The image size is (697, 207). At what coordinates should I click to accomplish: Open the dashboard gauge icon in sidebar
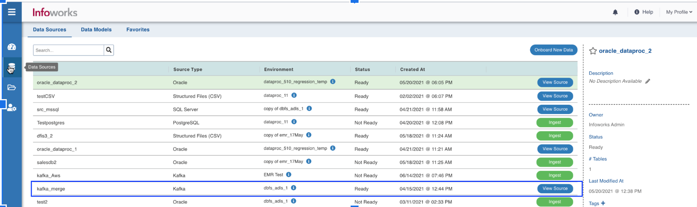pos(12,47)
